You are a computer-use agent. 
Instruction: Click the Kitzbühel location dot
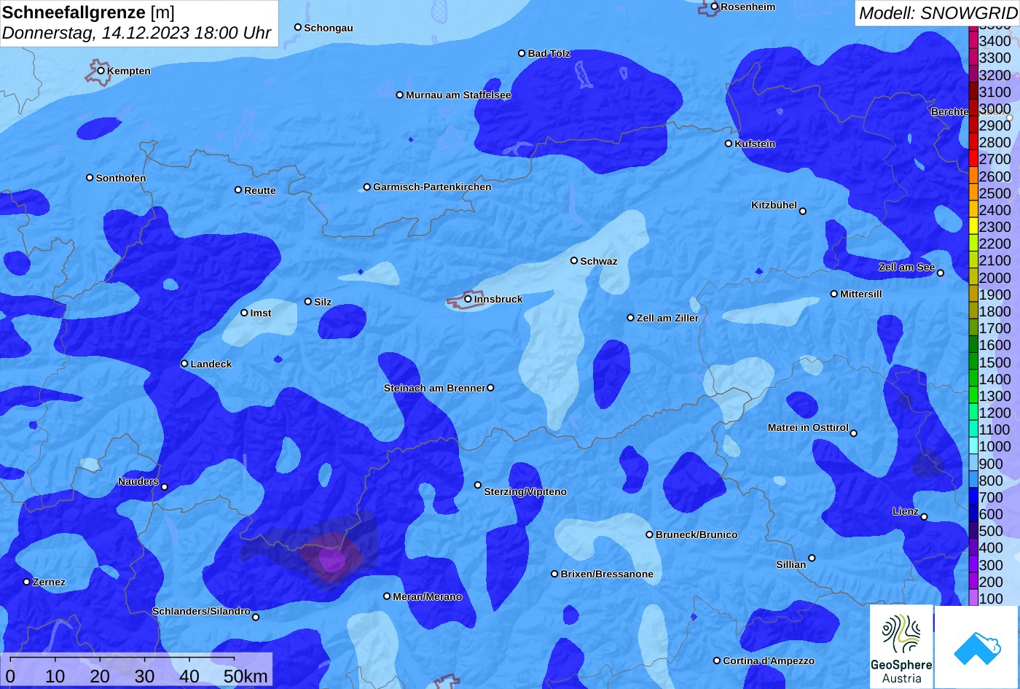click(x=803, y=211)
